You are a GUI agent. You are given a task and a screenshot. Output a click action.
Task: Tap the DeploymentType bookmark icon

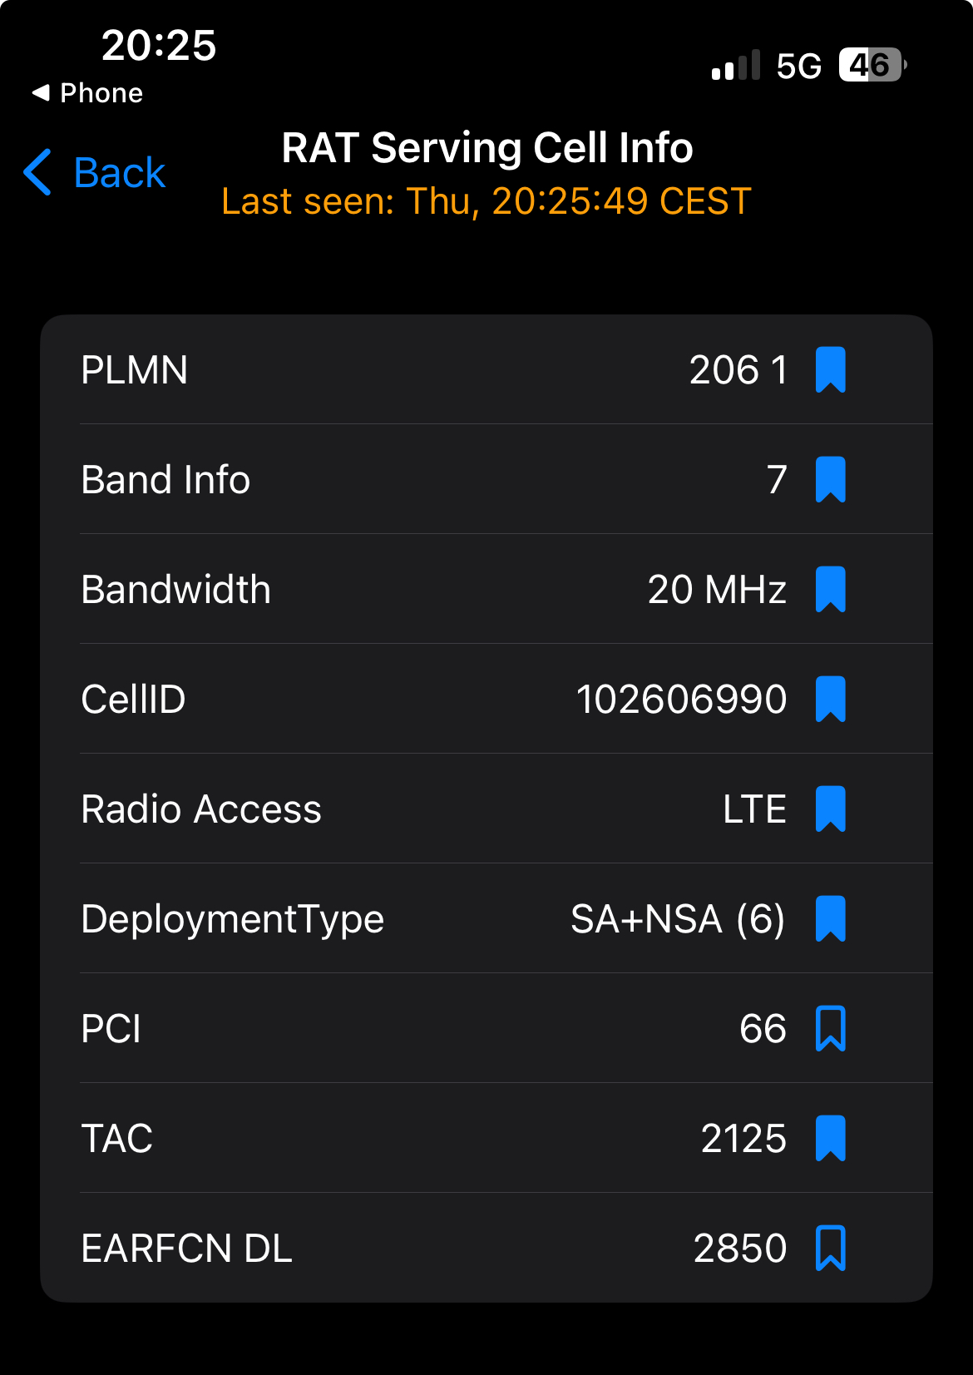pyautogui.click(x=830, y=918)
